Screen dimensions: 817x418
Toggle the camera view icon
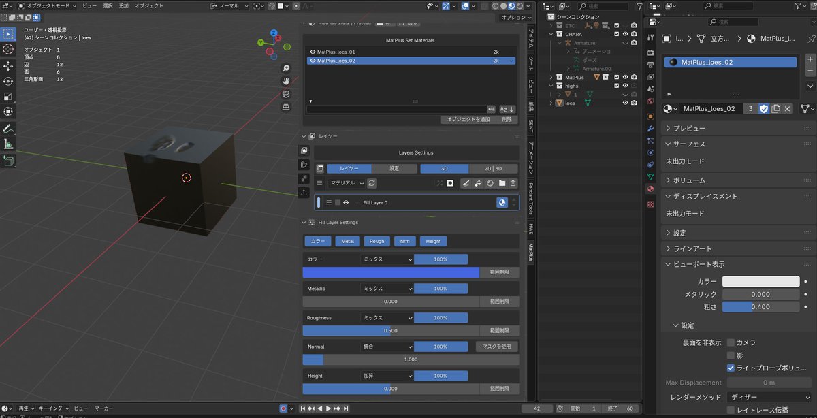pyautogui.click(x=286, y=94)
